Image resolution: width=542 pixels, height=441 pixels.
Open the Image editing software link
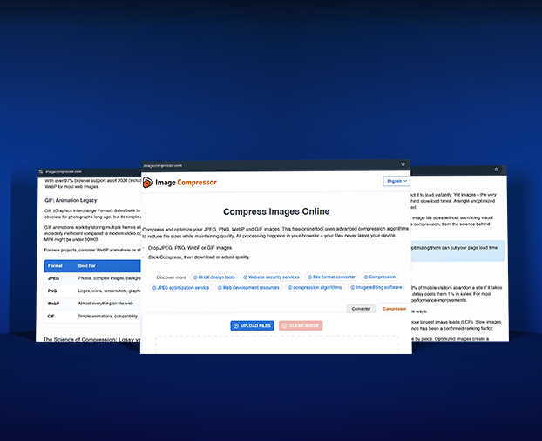376,287
